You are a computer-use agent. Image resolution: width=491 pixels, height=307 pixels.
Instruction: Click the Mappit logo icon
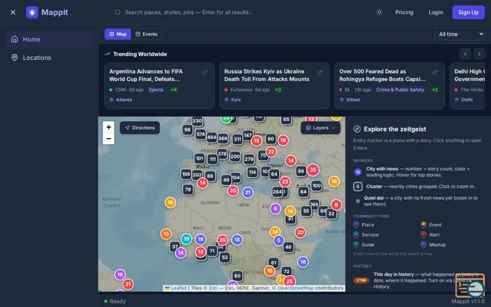32,12
